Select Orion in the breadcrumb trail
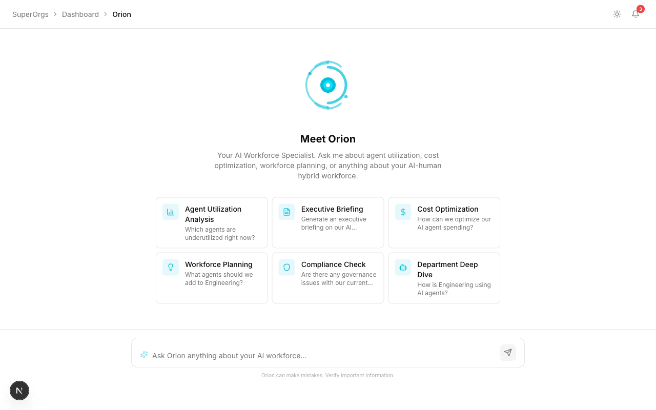This screenshot has height=410, width=656. pyautogui.click(x=121, y=14)
